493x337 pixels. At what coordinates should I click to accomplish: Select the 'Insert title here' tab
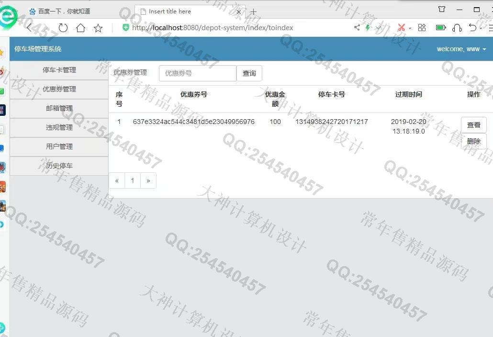190,11
